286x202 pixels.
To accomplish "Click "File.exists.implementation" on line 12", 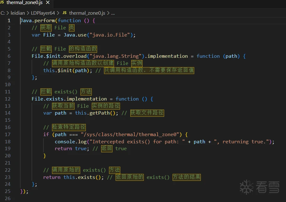I will [69, 99].
